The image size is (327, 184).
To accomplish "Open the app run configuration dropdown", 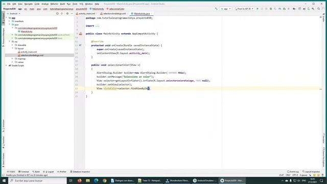I will [x=226, y=9].
